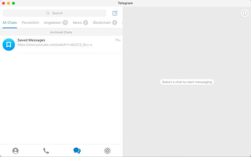The image size is (251, 157).
Task: Click the magnifier icon in search
Action: point(48,13)
